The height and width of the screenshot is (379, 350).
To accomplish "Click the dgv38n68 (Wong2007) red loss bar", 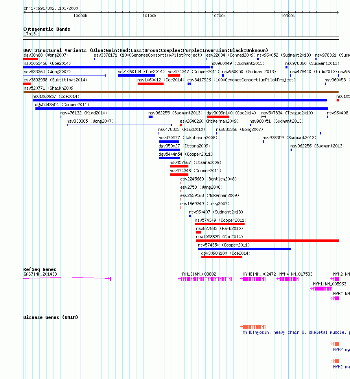I will pyautogui.click(x=31, y=59).
